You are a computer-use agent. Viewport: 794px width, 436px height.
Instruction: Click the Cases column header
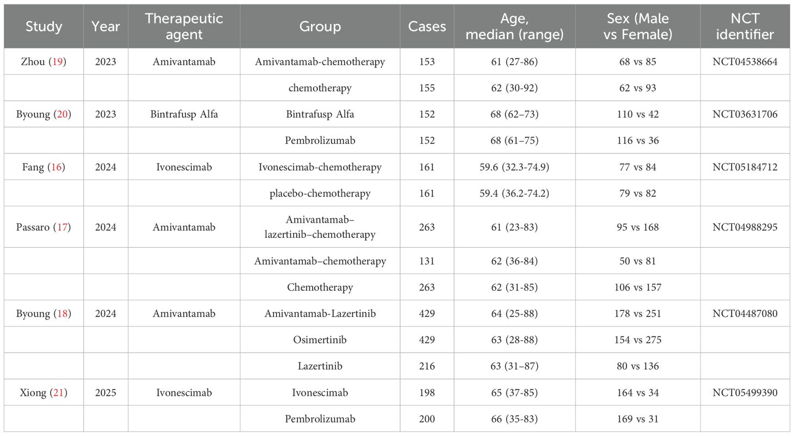[x=427, y=26]
